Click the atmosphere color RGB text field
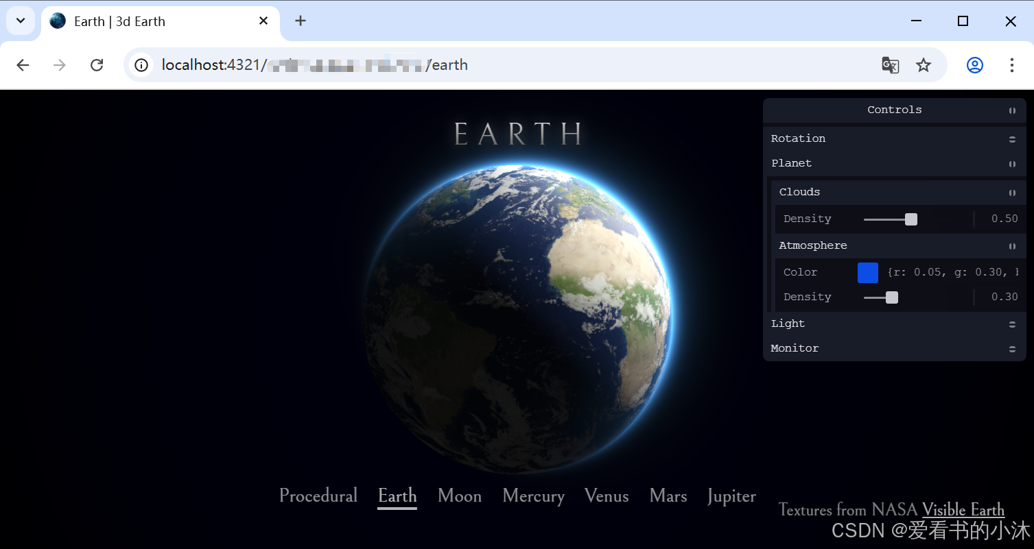 [x=953, y=273]
